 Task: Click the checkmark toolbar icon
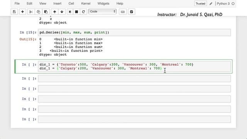131,12
